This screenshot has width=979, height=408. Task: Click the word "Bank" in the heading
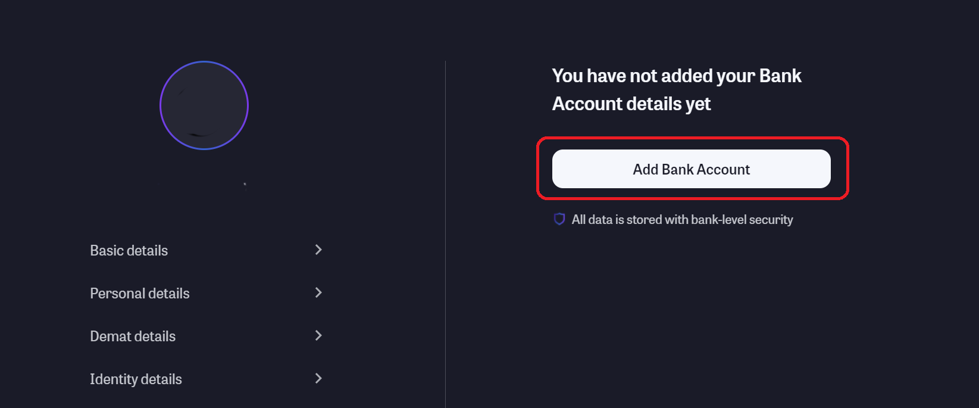click(780, 76)
